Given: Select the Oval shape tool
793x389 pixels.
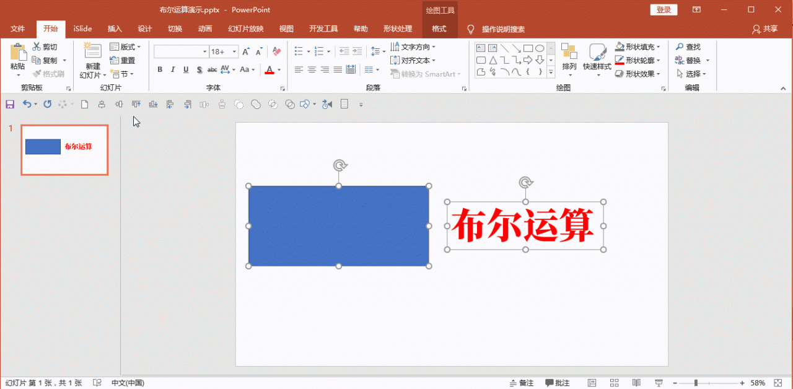Looking at the screenshot, I should pos(540,48).
